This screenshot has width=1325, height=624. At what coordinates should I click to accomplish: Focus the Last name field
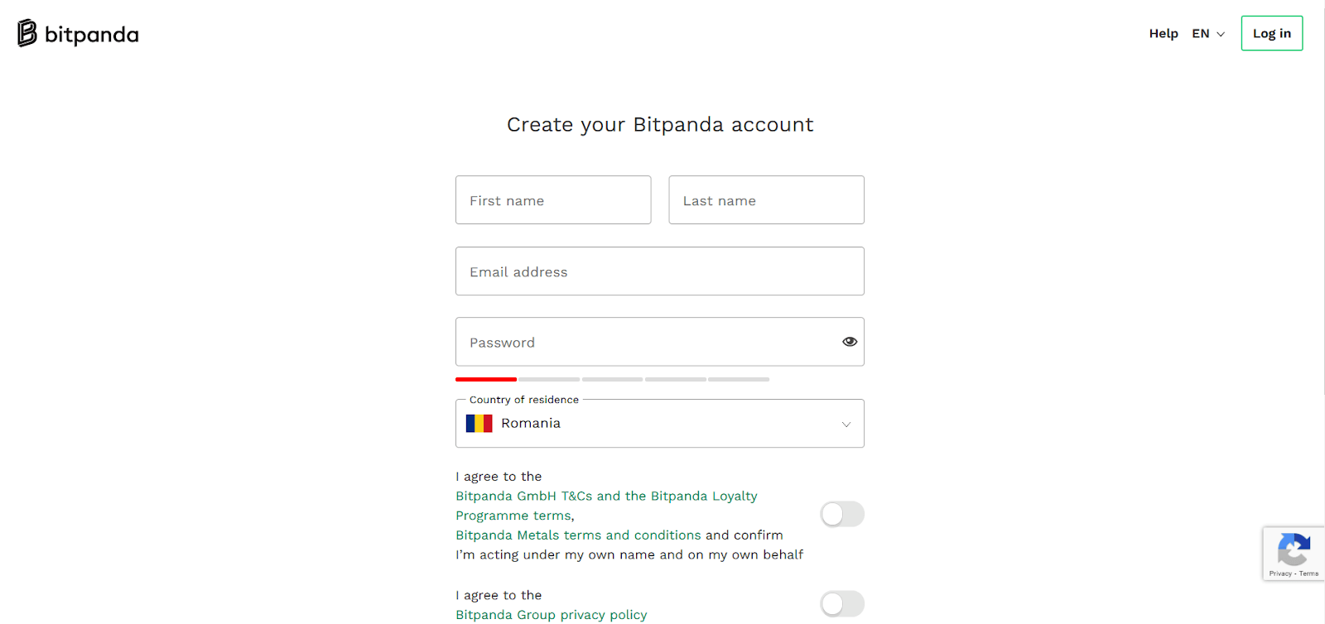pos(767,199)
